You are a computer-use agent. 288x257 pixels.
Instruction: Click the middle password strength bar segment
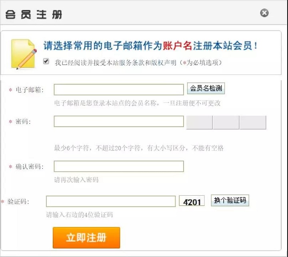(226, 122)
